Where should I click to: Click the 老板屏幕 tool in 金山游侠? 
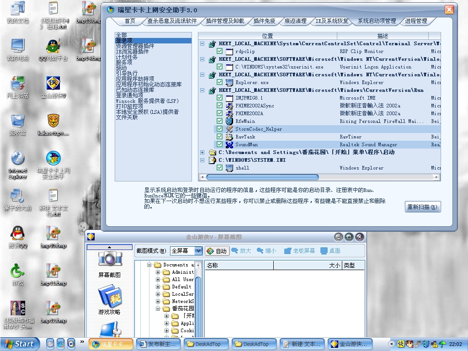tap(299, 251)
